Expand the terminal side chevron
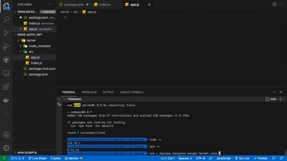Screen dimensions: 287x161 (59, 99)
